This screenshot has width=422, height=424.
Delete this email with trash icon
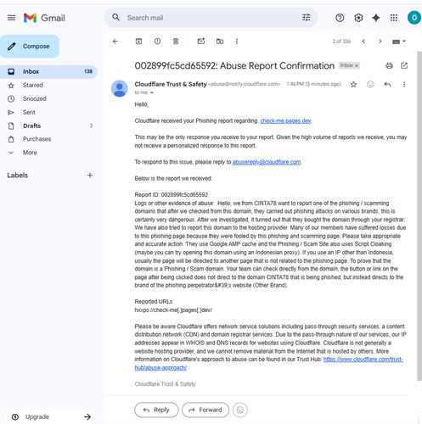(176, 42)
